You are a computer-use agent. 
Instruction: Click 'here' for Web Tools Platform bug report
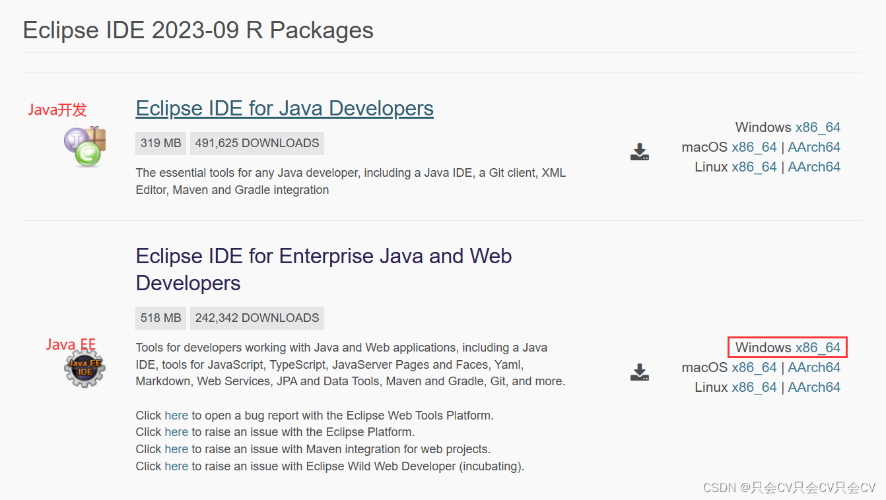coord(176,416)
